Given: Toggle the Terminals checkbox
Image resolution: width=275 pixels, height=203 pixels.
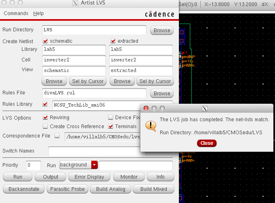Looking at the screenshot, I should (110, 126).
